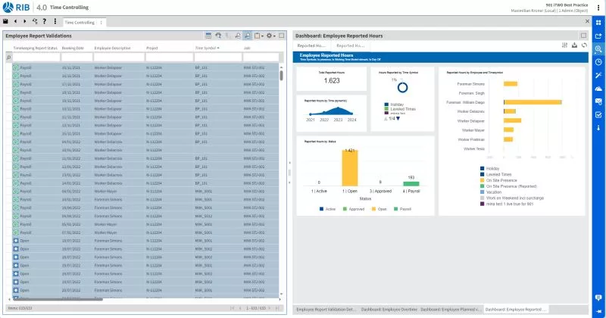Viewport: 606px width, 318px height.
Task: Sort by Project column header
Action: pyautogui.click(x=152, y=48)
